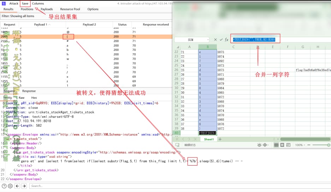The width and height of the screenshot is (331, 192).
Task: Select request row with payload @
Action: pos(86,32)
